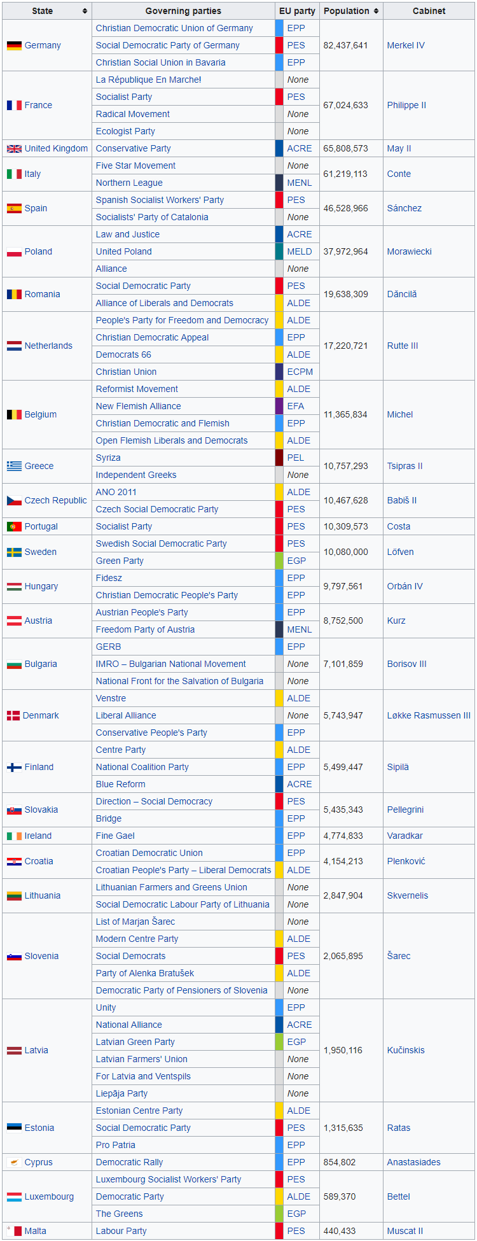This screenshot has height=1241, width=477.
Task: Open the ECPM link beside Christian Union
Action: (300, 372)
